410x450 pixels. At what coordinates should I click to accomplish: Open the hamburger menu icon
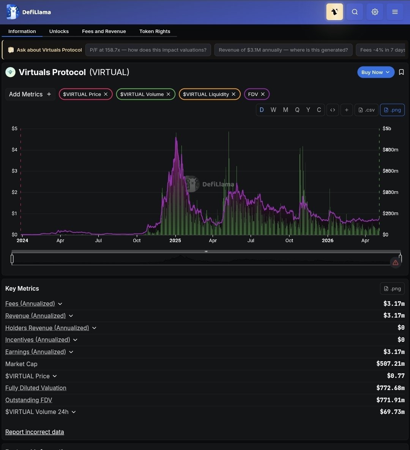point(395,12)
